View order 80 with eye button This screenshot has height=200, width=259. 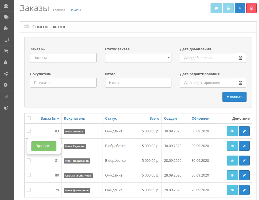point(232,175)
